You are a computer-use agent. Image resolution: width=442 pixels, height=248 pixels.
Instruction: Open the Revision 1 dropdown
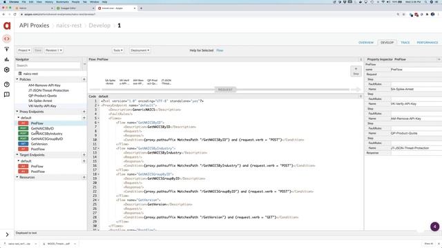(x=54, y=50)
